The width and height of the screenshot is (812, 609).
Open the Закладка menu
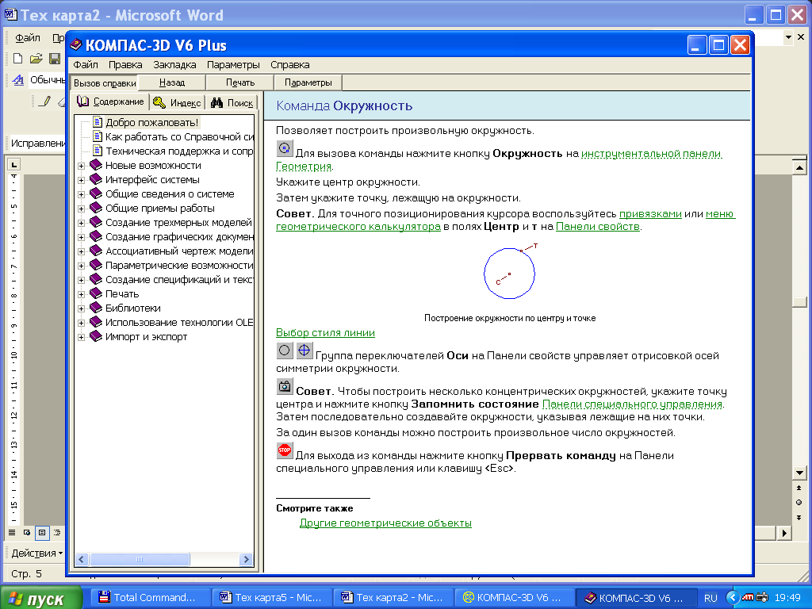pos(174,65)
